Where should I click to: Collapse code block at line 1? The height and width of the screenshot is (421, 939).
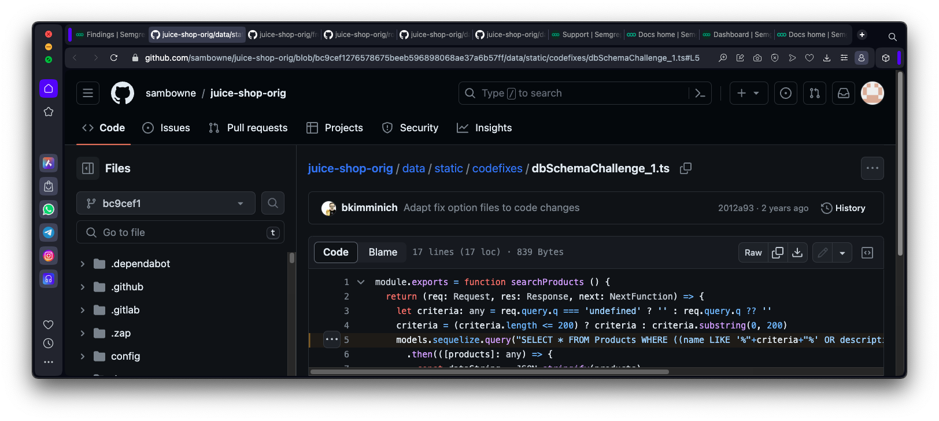(361, 282)
